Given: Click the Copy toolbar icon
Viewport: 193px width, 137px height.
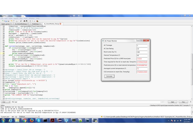Looking at the screenshot, I should tap(19, 21).
